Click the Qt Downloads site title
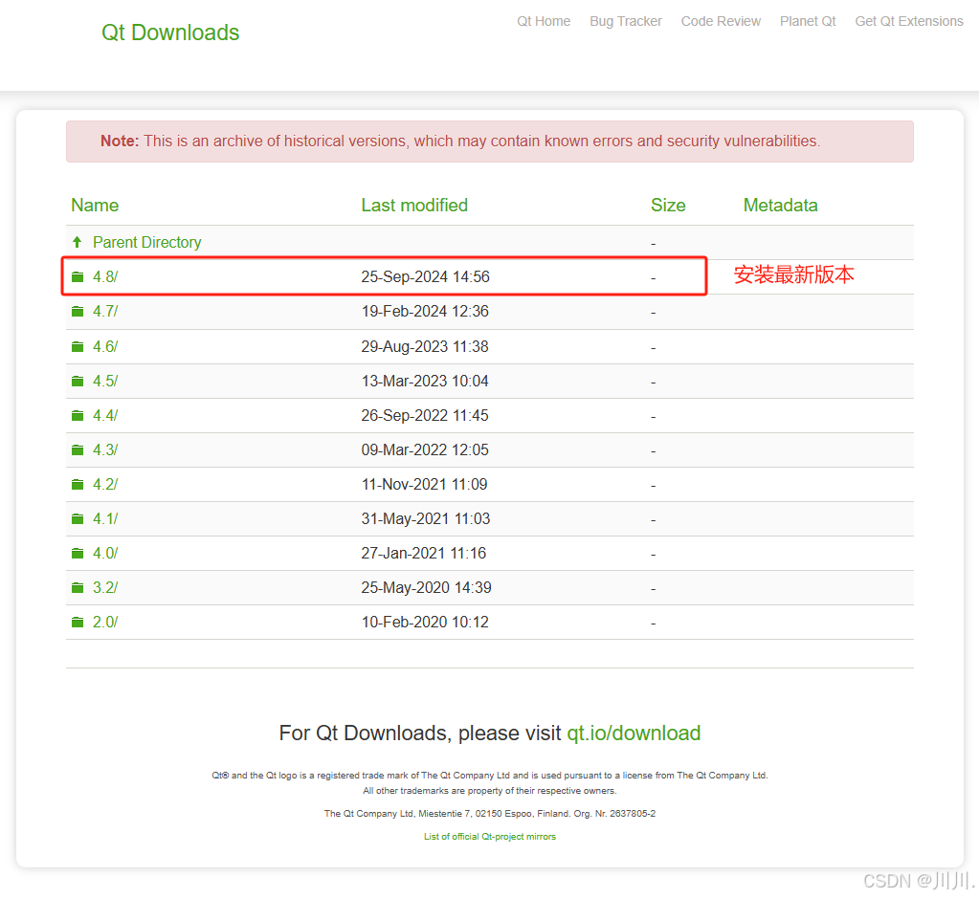Viewport: 979px width, 898px height. 169,33
